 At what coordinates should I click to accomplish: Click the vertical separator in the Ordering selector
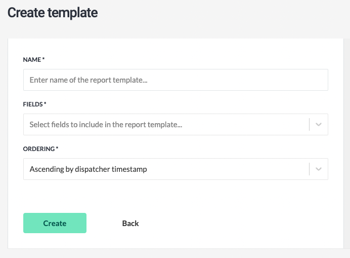coord(310,169)
